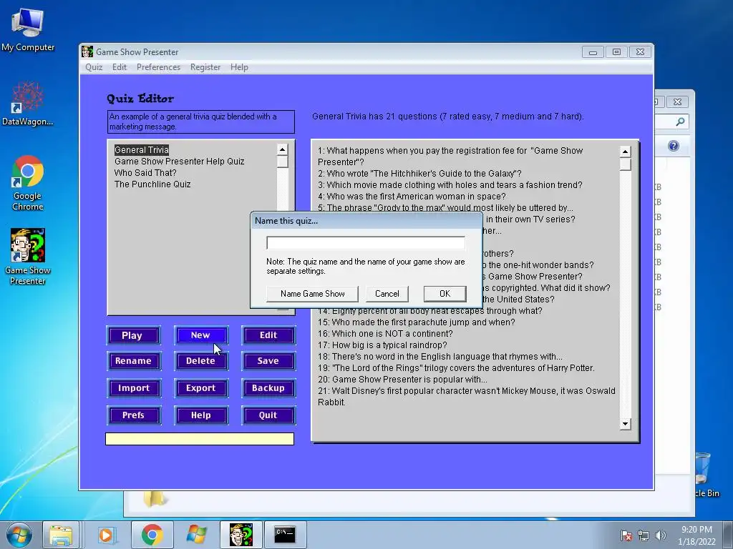Viewport: 733px width, 549px height.
Task: Open the Preferences menu
Action: click(158, 67)
